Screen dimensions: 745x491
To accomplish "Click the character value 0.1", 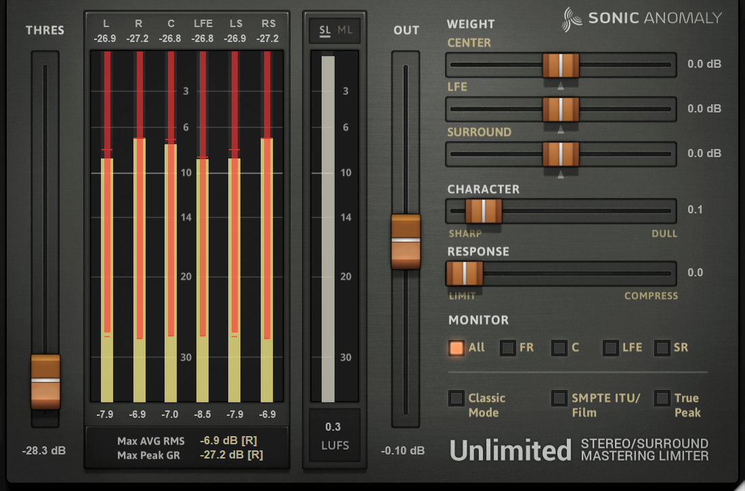I will (x=695, y=210).
